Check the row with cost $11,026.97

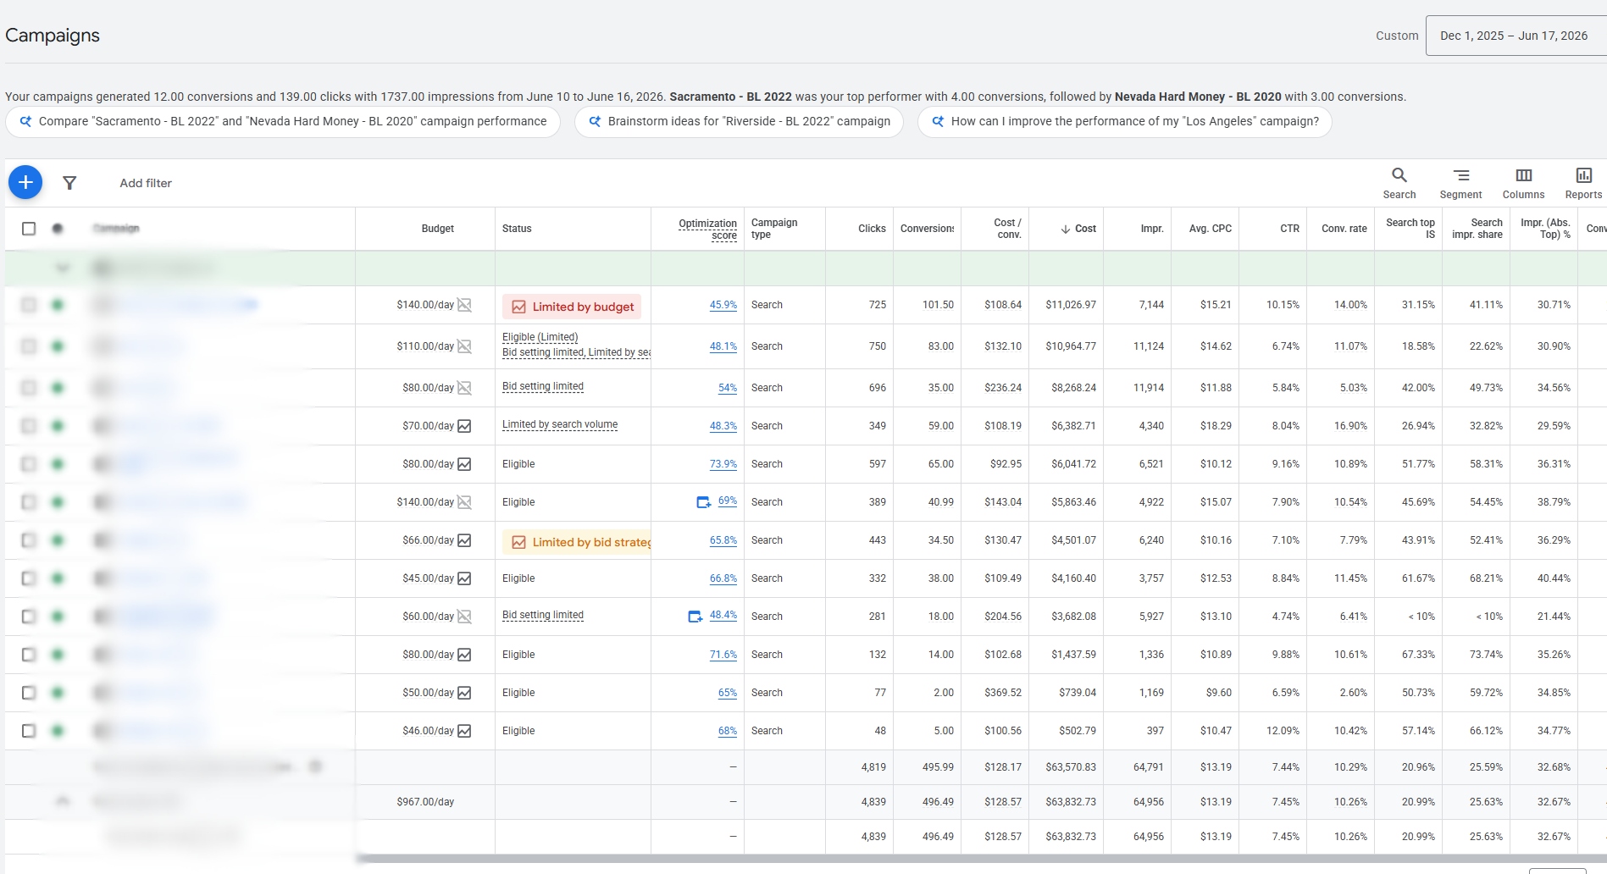[29, 305]
